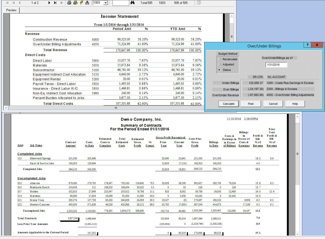Click the Job Name column header
This screenshot has height=239, width=325.
(36, 145)
